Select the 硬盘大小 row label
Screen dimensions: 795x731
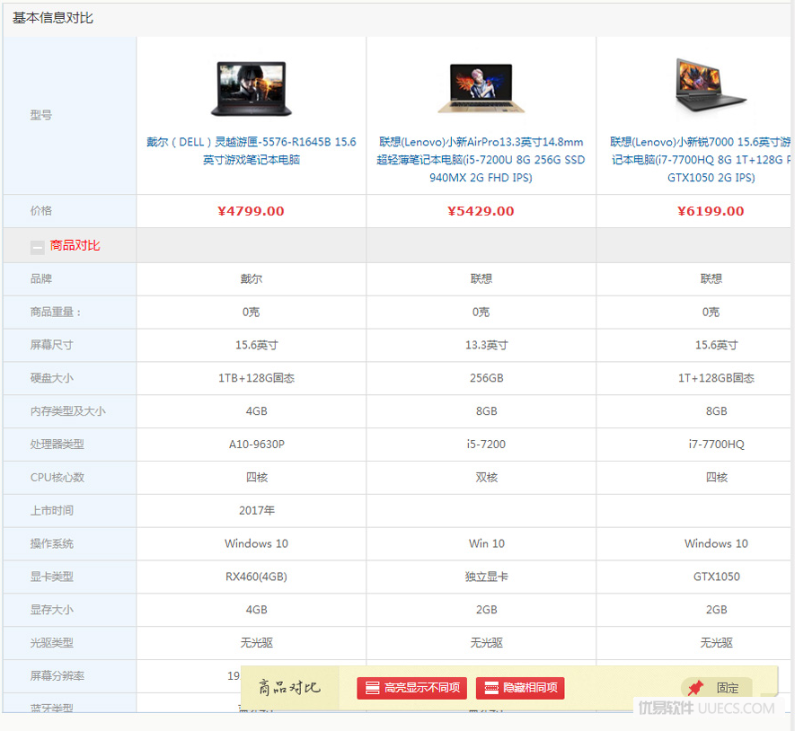(52, 378)
